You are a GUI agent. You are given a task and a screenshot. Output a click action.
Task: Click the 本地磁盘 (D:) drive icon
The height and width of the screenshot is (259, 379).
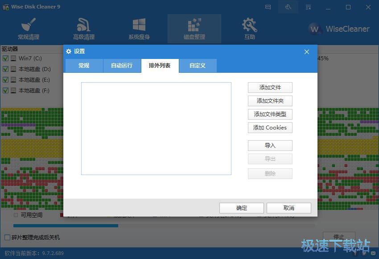(13, 69)
